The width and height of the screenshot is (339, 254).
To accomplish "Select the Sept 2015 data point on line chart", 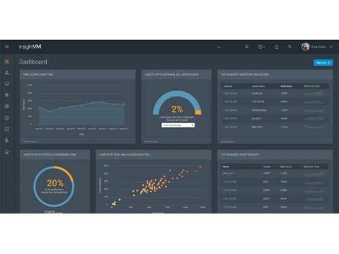I will coord(124,104).
